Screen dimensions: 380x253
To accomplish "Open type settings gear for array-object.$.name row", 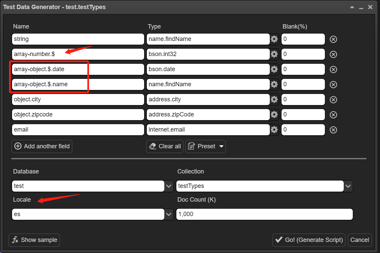I will [274, 84].
